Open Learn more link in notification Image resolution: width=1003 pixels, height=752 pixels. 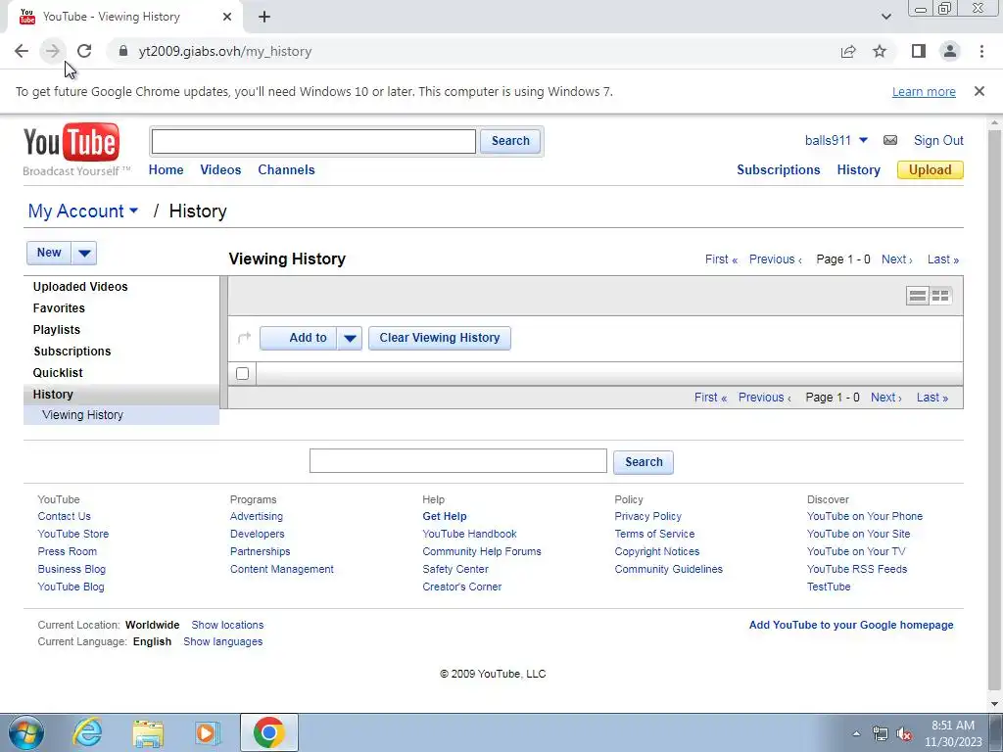pos(924,91)
